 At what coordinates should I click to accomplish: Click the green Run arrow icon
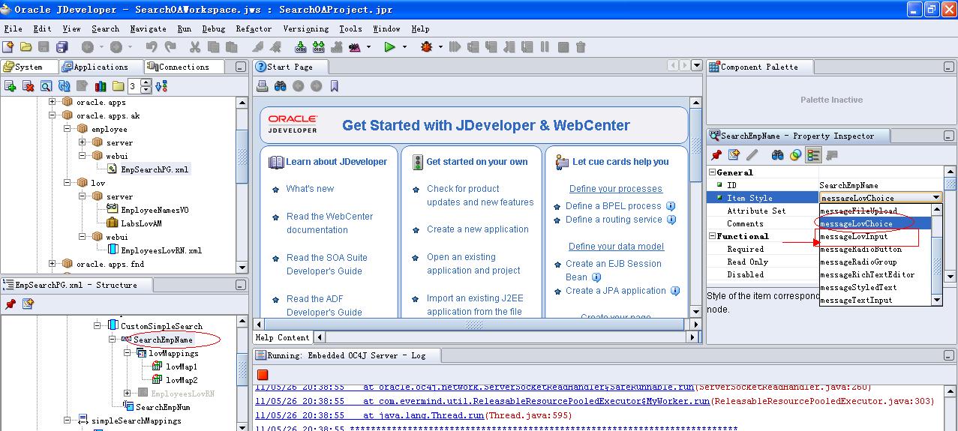tap(389, 46)
